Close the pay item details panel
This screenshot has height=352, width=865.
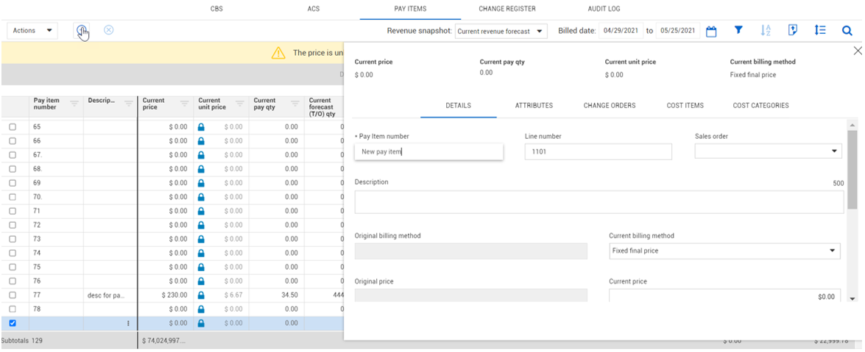coord(858,51)
